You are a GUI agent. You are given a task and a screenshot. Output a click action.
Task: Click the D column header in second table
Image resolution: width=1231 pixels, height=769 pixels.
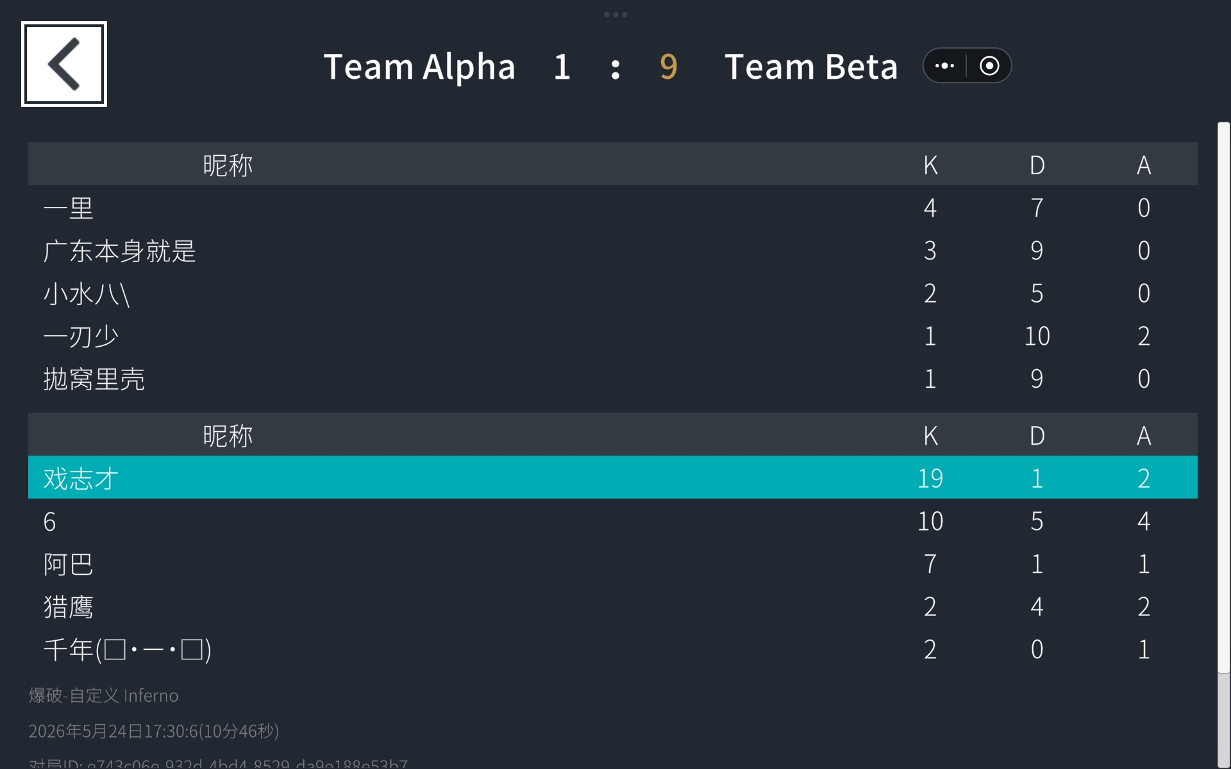tap(1037, 436)
